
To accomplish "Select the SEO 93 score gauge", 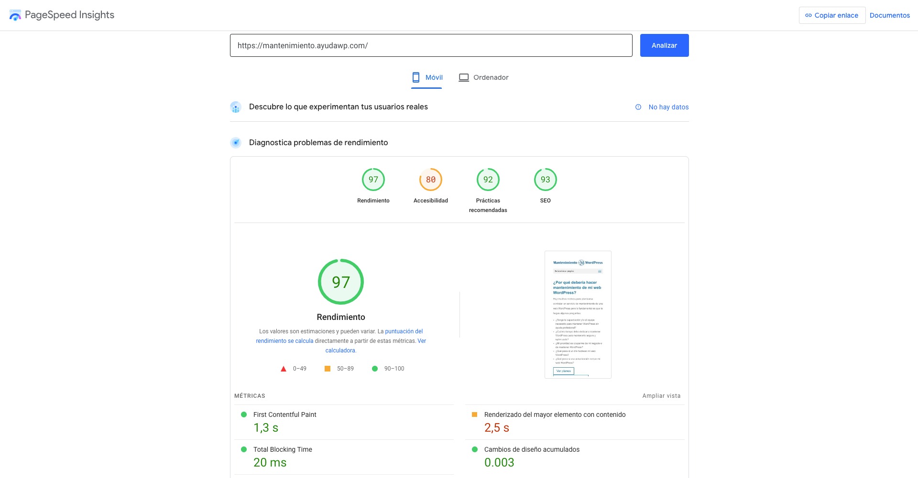I will pos(546,180).
